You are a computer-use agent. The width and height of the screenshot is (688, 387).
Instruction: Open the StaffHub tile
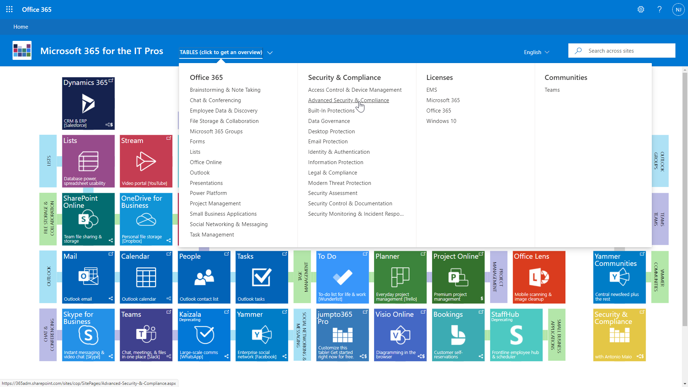click(516, 335)
